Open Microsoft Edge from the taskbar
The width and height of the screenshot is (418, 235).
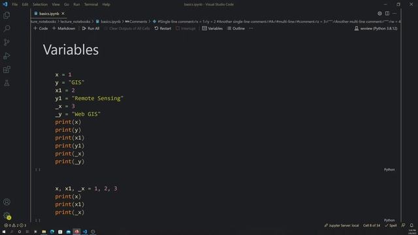pyautogui.click(x=52, y=232)
